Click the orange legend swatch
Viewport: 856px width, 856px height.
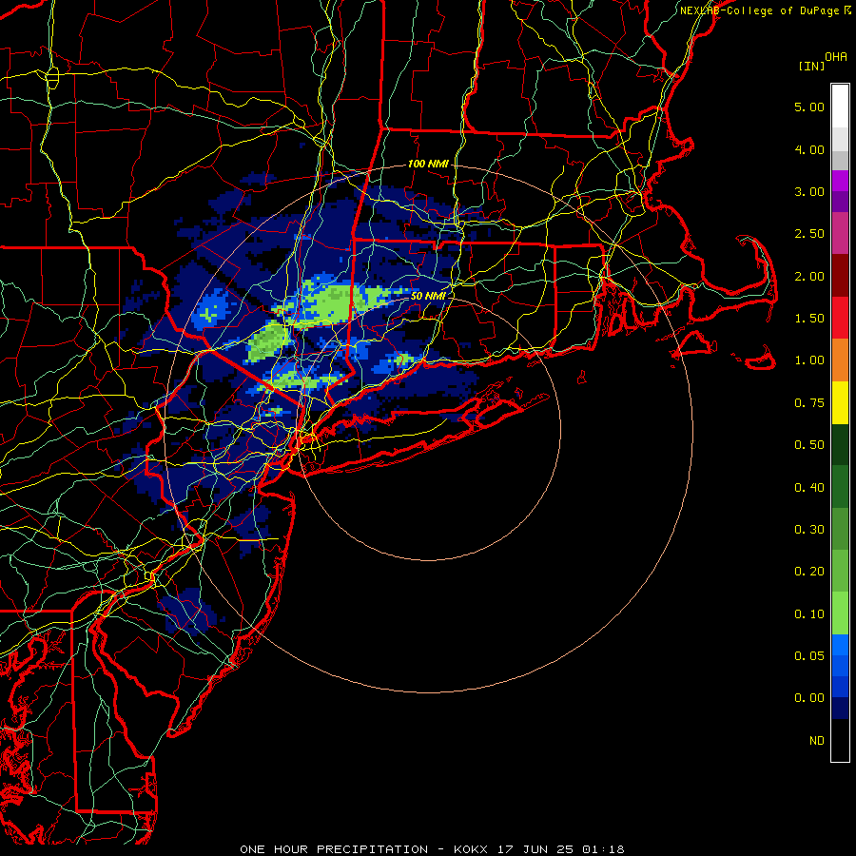[840, 360]
